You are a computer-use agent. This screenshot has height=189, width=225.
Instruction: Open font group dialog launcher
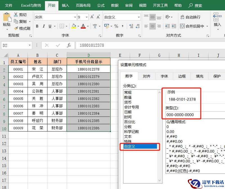100,36
